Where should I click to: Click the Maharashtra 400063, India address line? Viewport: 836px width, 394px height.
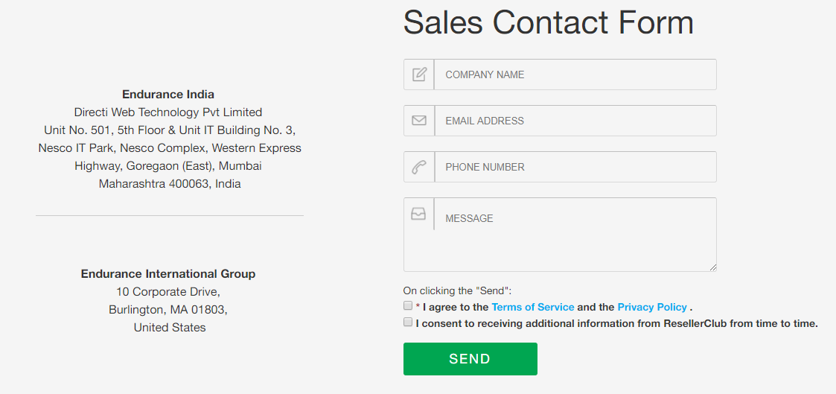point(170,184)
